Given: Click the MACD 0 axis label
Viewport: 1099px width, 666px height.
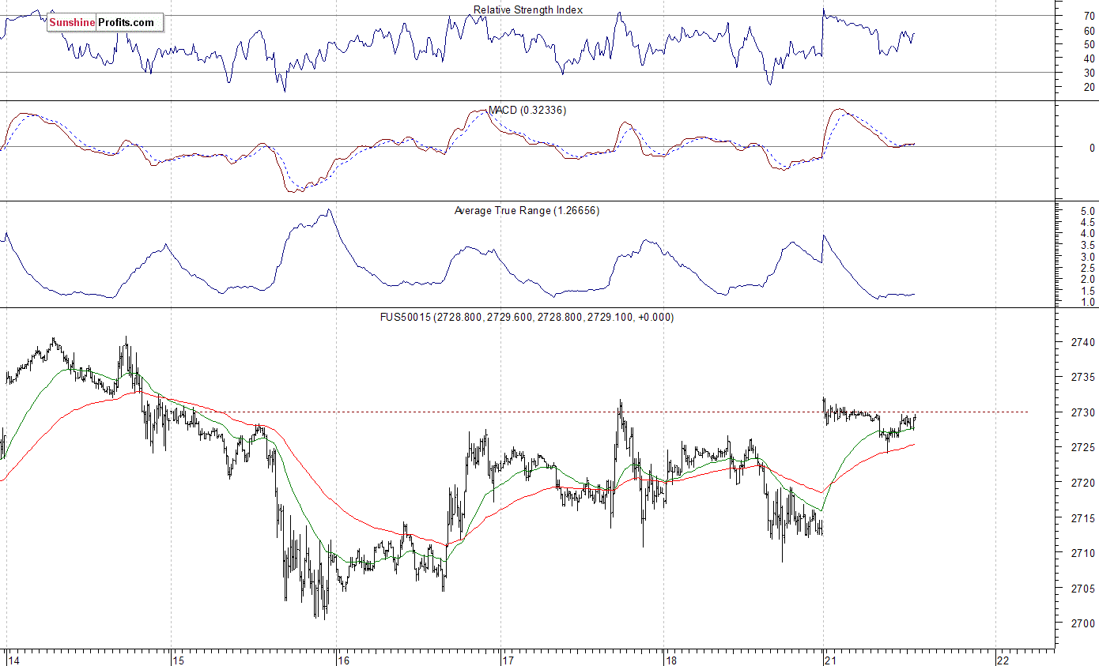Looking at the screenshot, I should coord(1092,148).
